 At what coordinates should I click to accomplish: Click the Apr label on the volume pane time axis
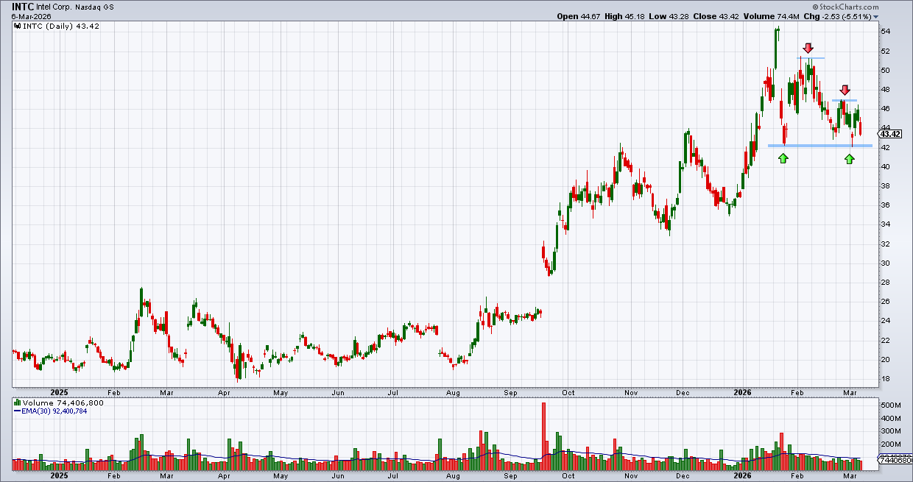pos(224,477)
